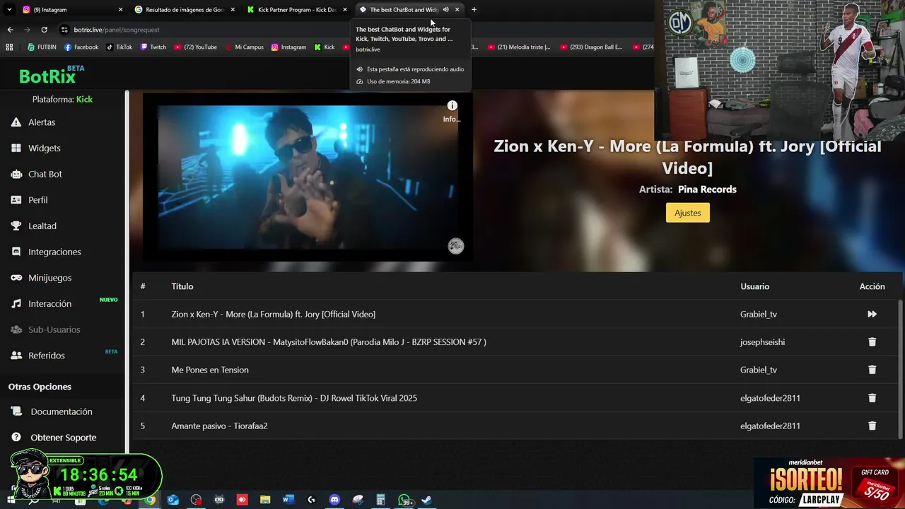The width and height of the screenshot is (905, 509).
Task: Open the Twitch bookmark
Action: coord(153,47)
